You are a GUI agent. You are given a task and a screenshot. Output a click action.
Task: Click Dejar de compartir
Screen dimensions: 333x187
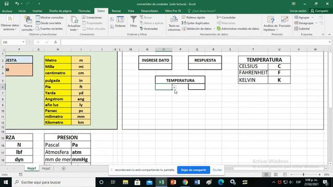pyautogui.click(x=194, y=170)
